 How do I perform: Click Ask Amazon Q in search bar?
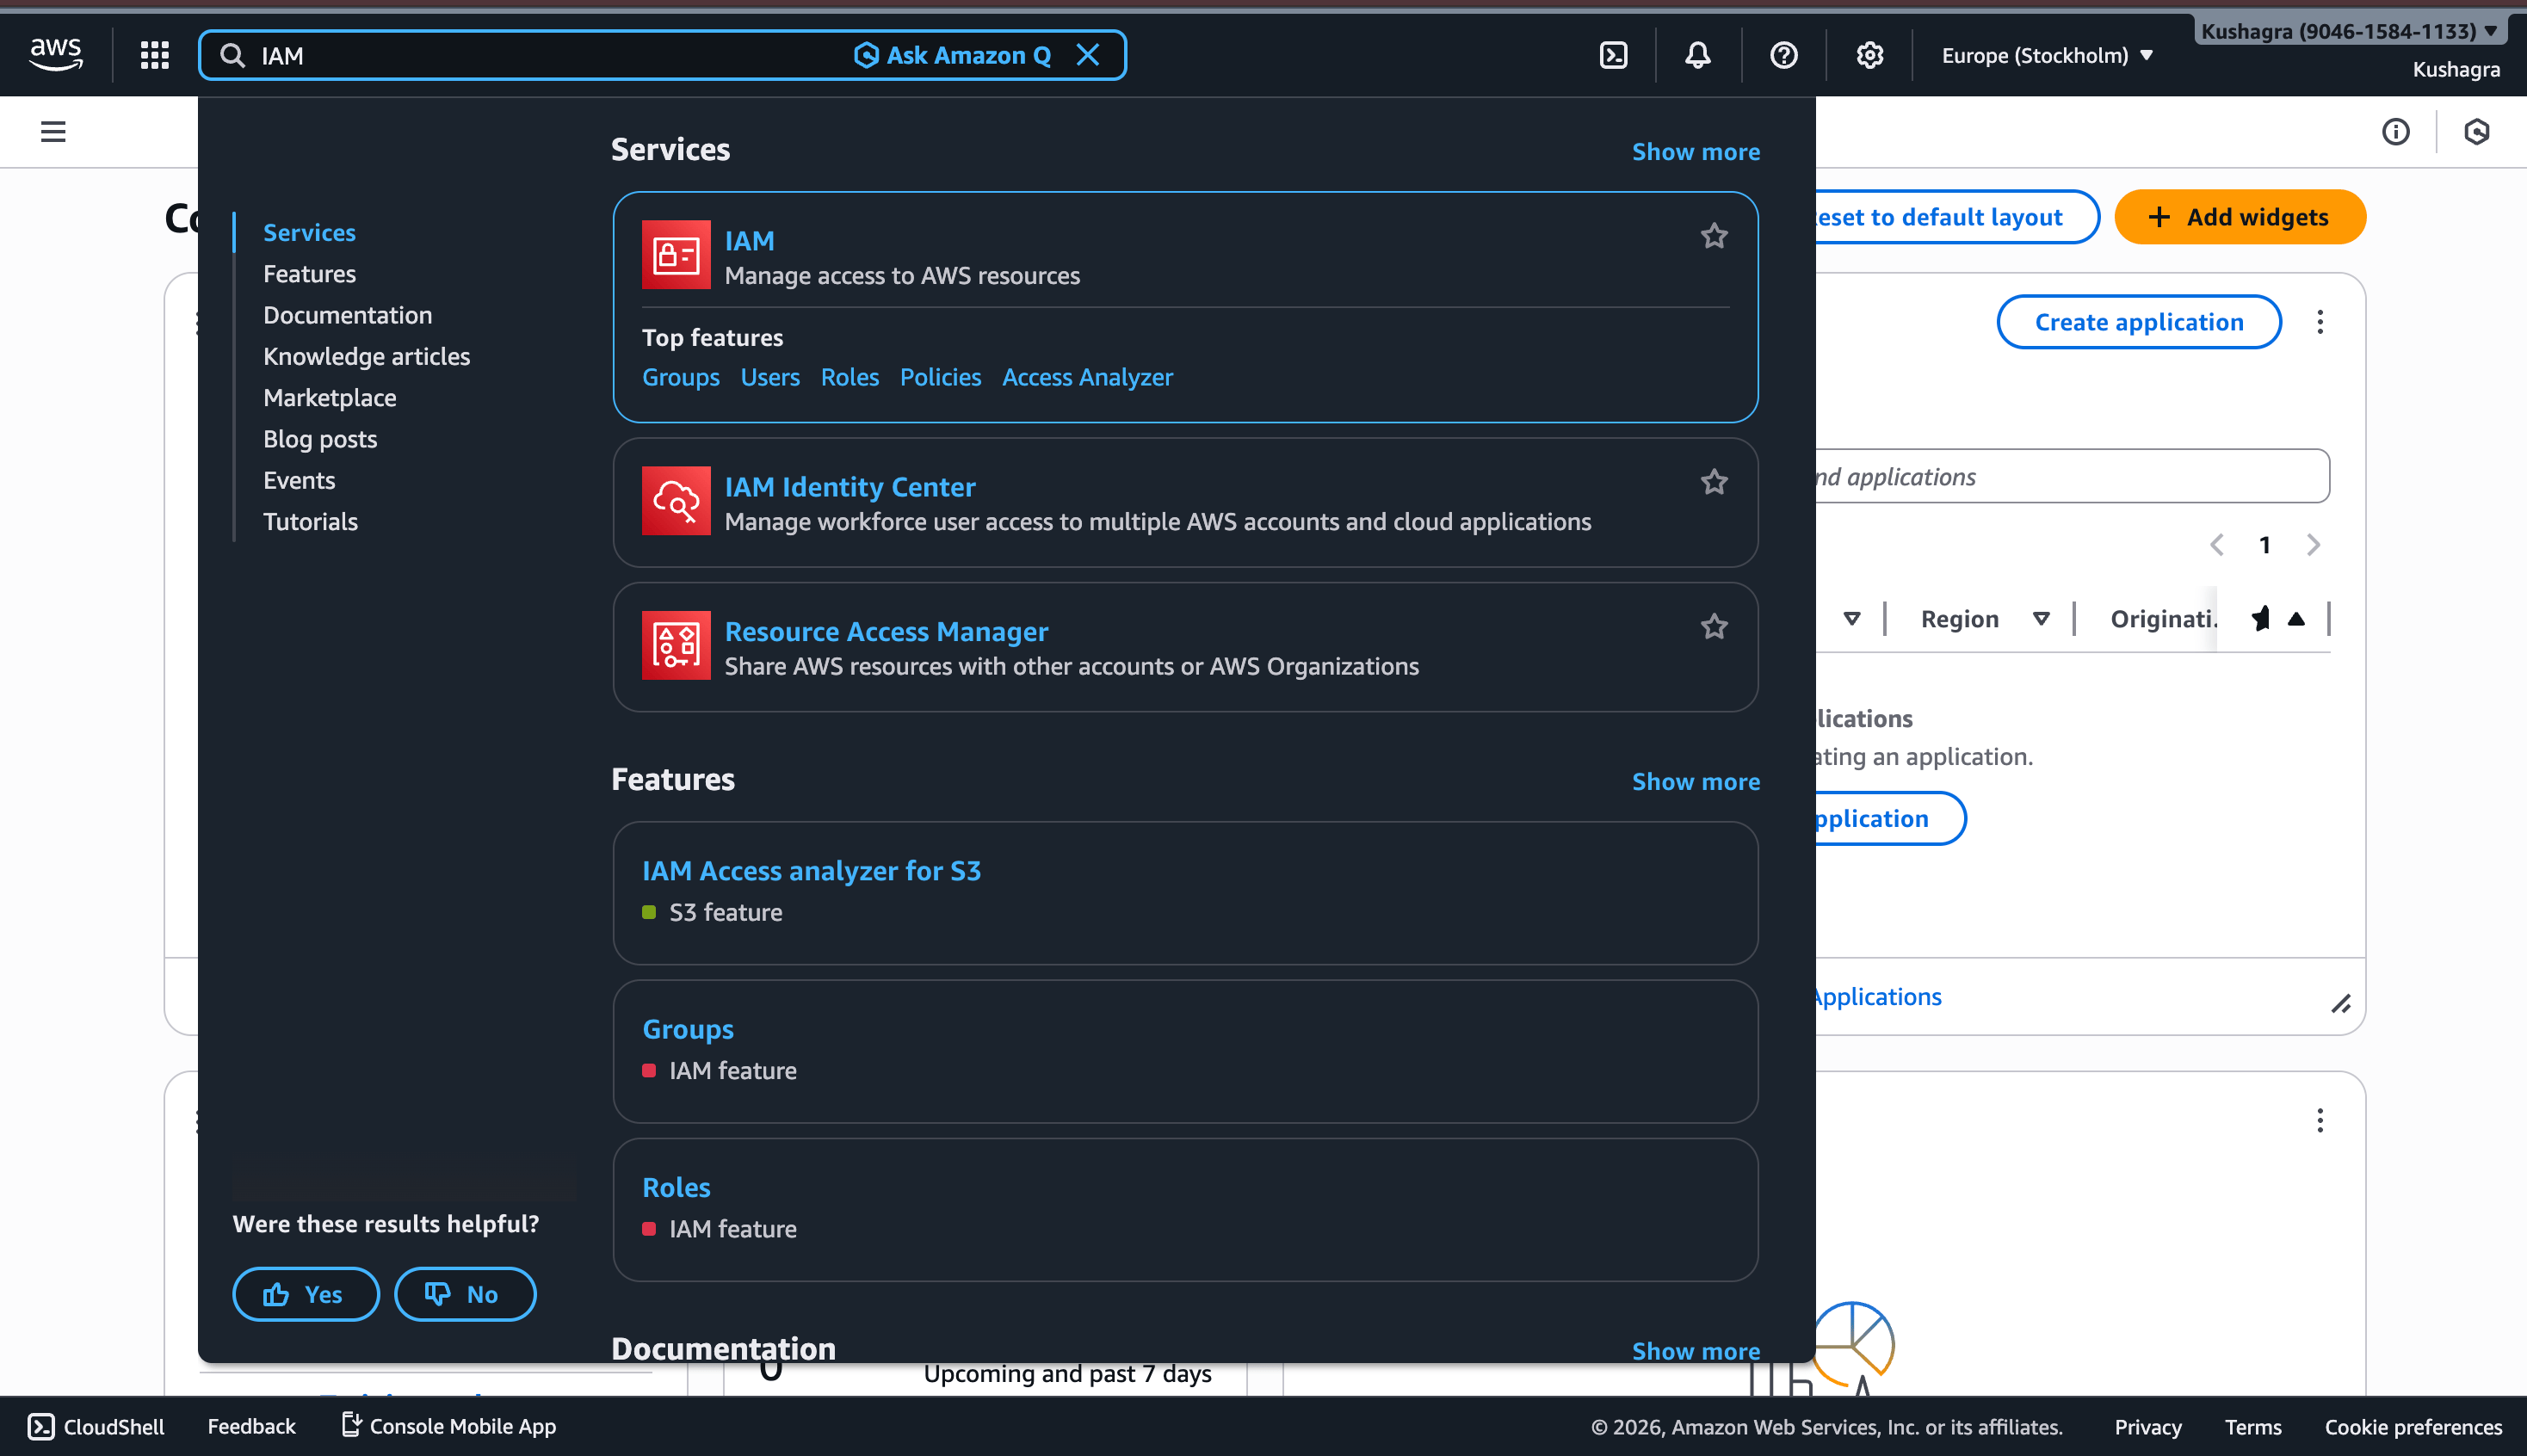tap(953, 55)
